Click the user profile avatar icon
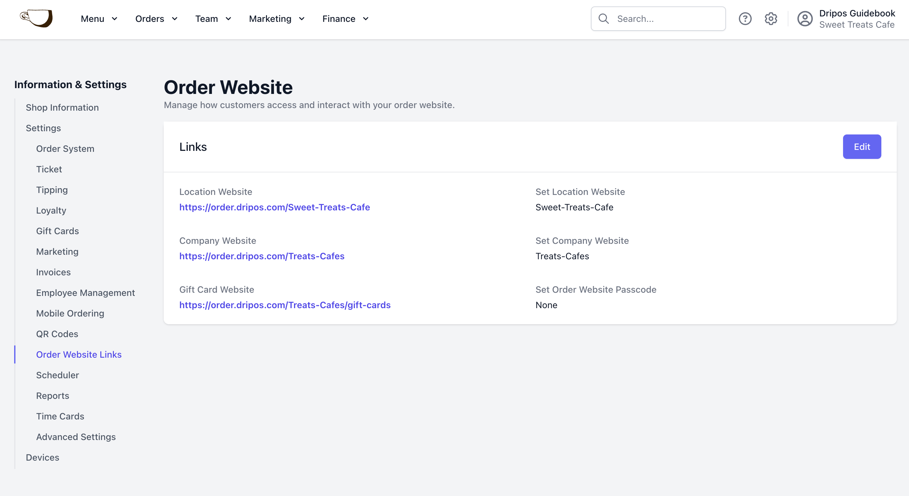 click(x=805, y=19)
